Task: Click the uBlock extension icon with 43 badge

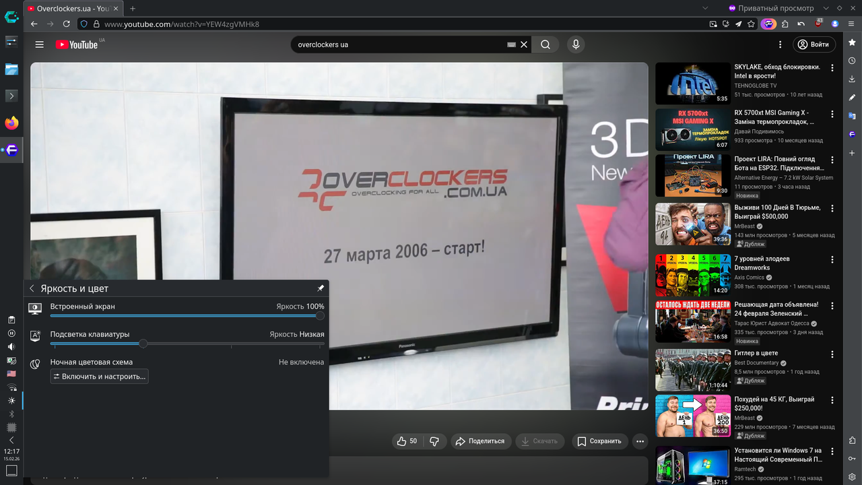Action: coord(819,24)
